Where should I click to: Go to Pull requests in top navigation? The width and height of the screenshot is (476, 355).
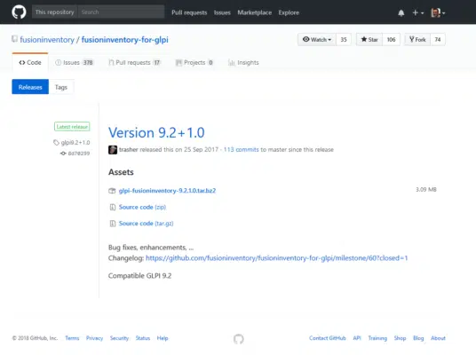(x=189, y=12)
